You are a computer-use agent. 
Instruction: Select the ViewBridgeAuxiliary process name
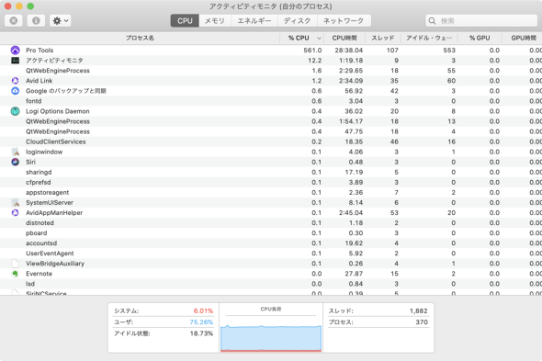click(x=55, y=264)
